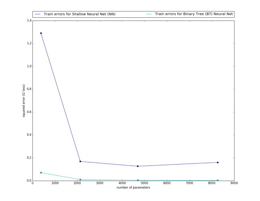Click the y-axis tick label 0.6
Screen dimensions: 260x201
29,112
